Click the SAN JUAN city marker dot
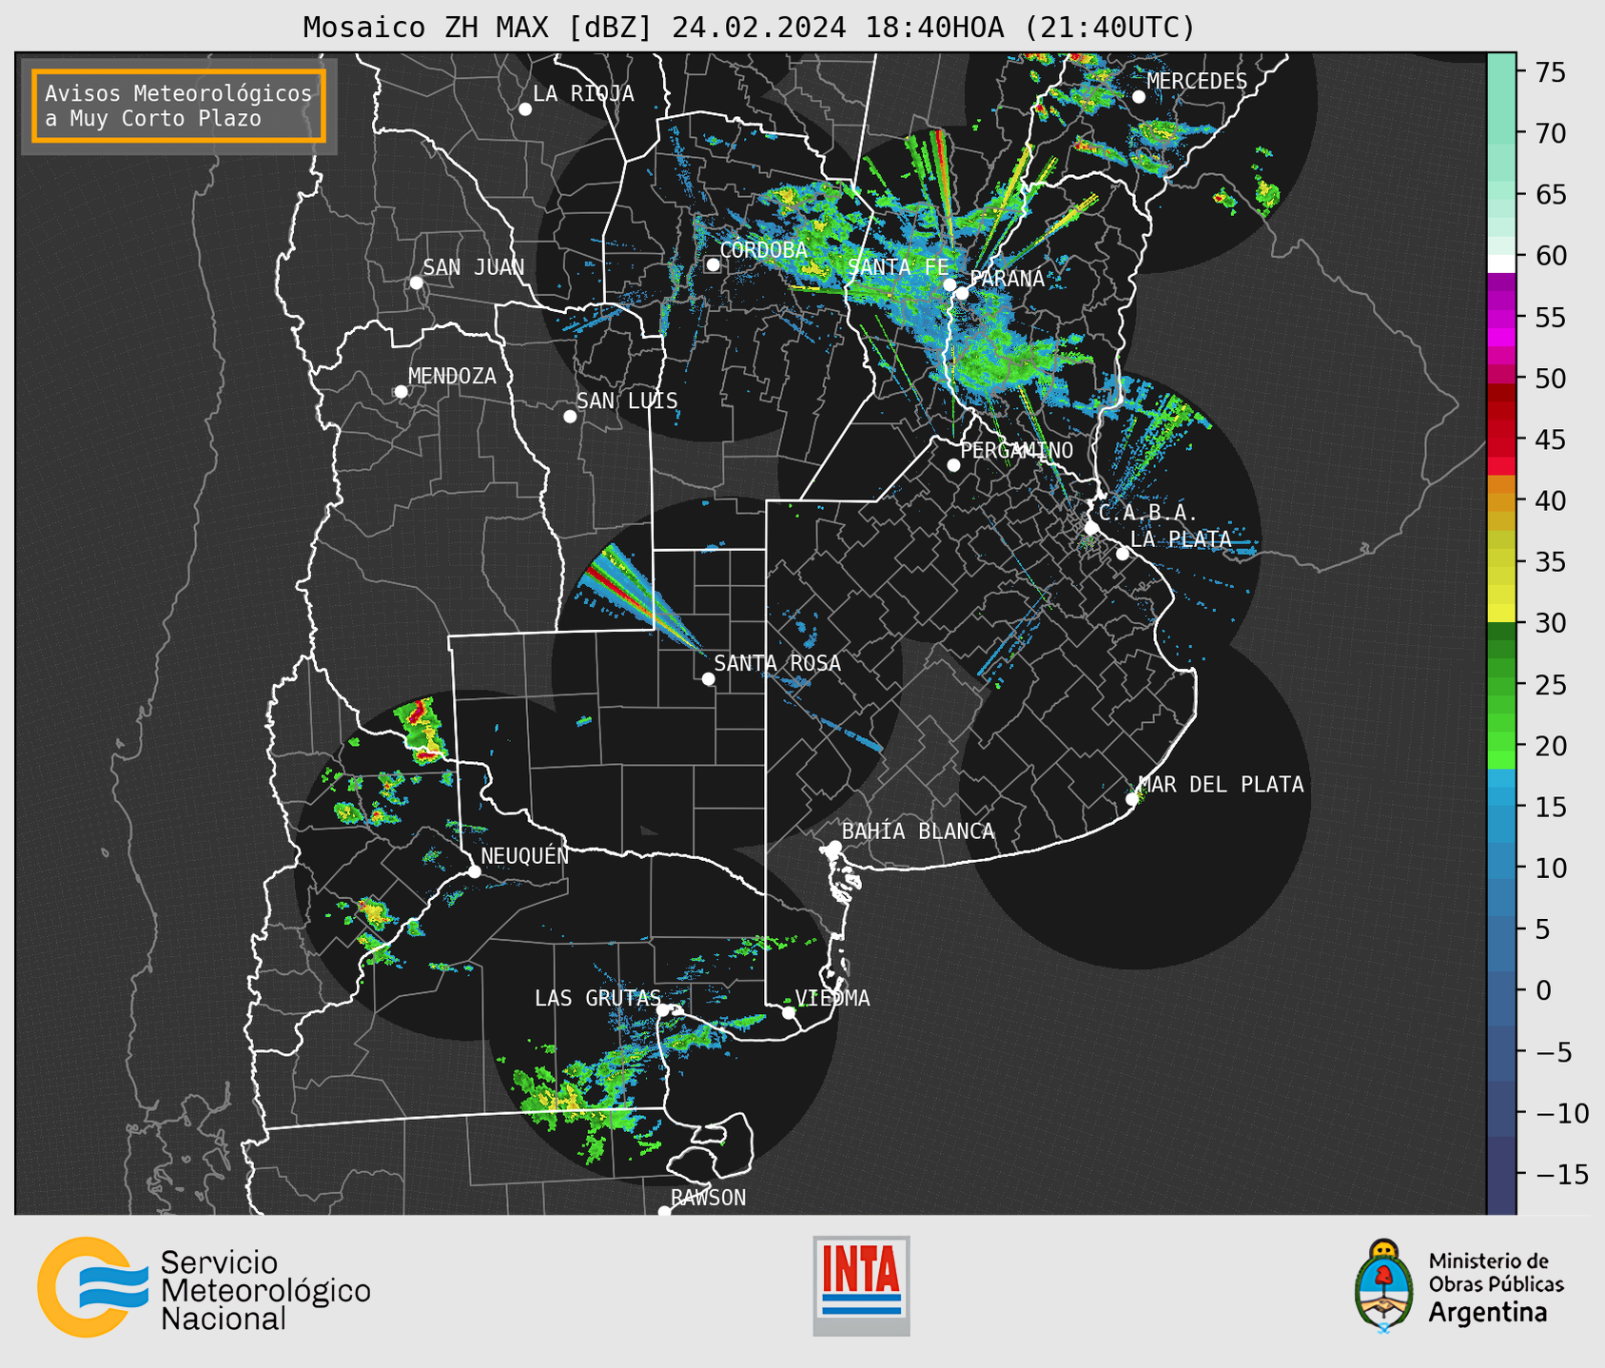The width and height of the screenshot is (1605, 1368). click(x=416, y=283)
